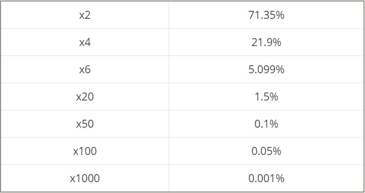Click the x20 multiplier cell
The image size is (365, 193).
click(x=85, y=96)
